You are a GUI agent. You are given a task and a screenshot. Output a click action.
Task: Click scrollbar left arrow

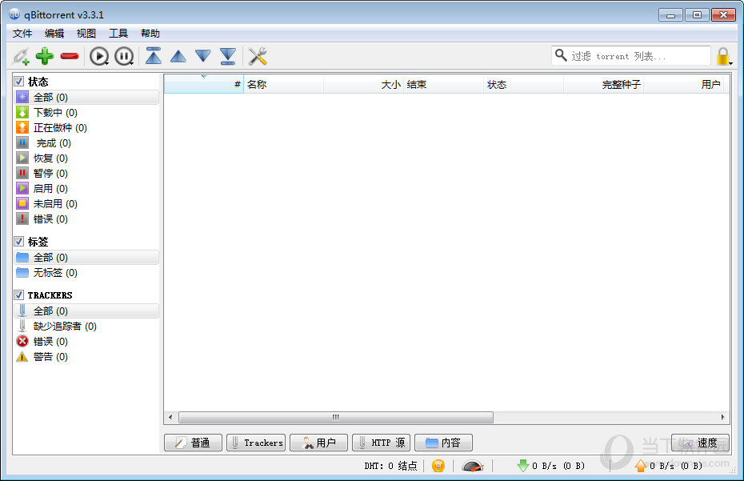pyautogui.click(x=171, y=417)
